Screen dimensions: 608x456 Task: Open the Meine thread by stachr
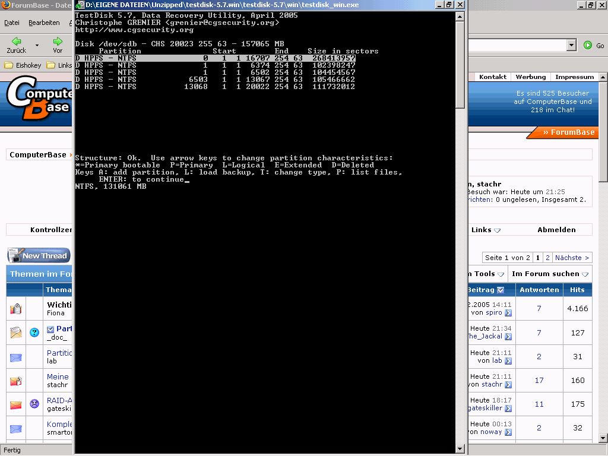[x=58, y=376]
